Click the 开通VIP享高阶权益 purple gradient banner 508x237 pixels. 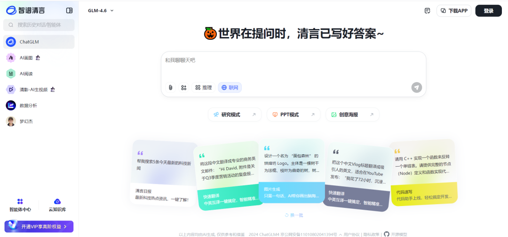pyautogui.click(x=39, y=227)
